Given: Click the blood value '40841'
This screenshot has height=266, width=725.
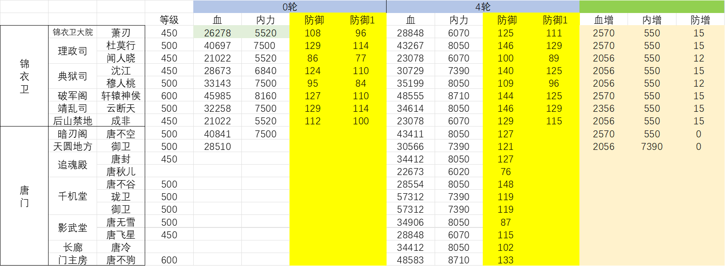Looking at the screenshot, I should click(x=218, y=134).
